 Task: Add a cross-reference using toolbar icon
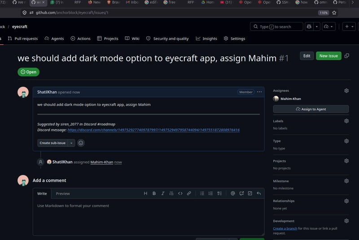tap(241, 193)
